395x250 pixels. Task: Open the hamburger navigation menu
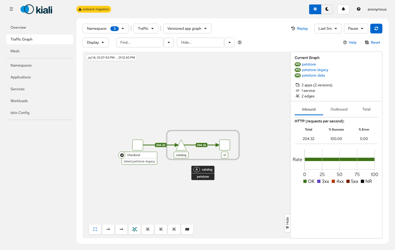[11, 9]
